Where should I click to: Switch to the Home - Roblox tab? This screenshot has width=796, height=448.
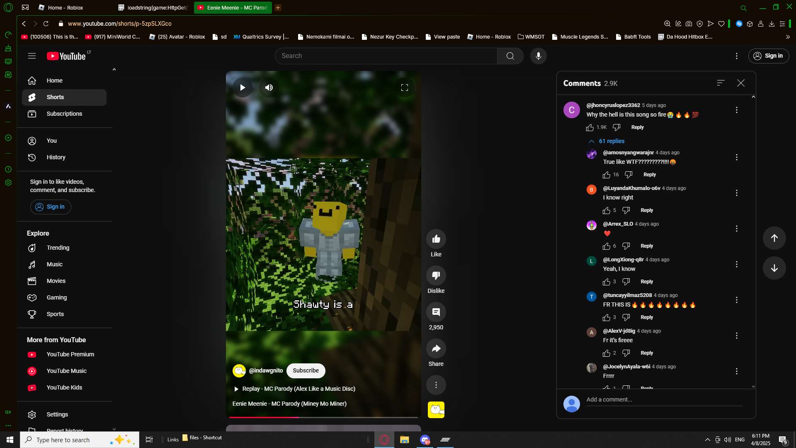[66, 7]
